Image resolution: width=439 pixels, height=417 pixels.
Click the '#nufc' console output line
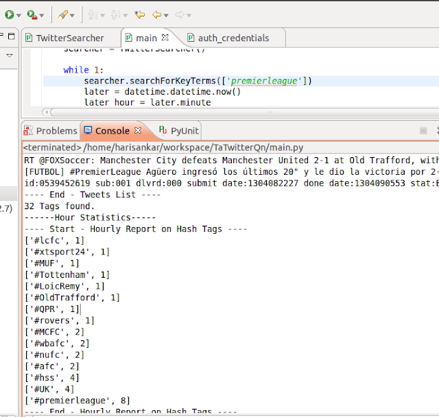54,355
